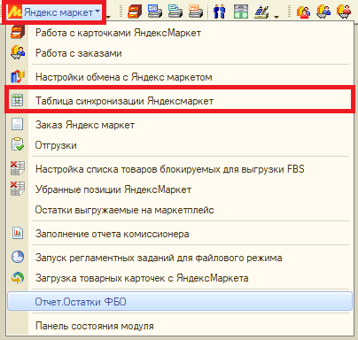Select the Отгрузки menu item
Image resolution: width=358 pixels, height=340 pixels.
pyautogui.click(x=180, y=145)
